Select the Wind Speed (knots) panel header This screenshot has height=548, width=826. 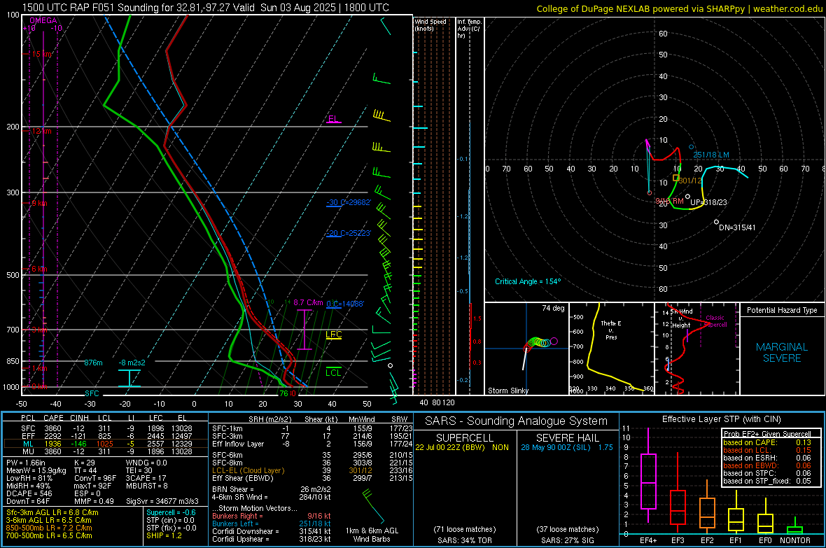[430, 24]
